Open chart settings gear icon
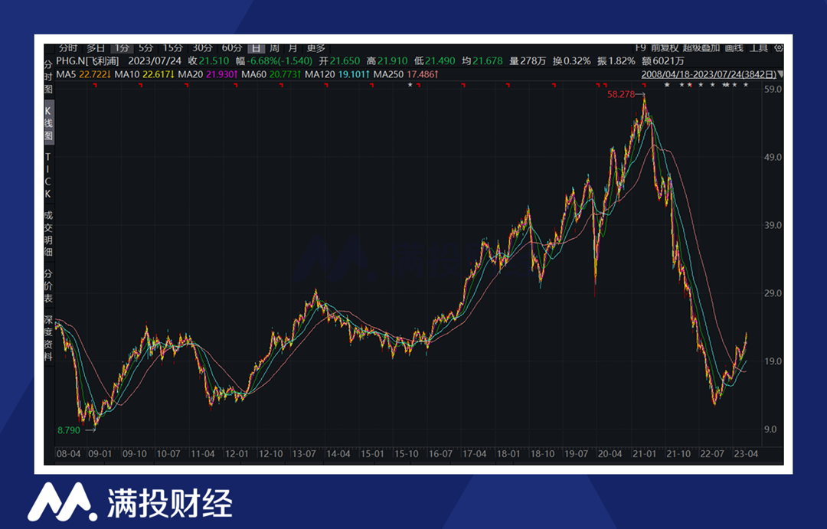This screenshot has width=827, height=529. (779, 48)
